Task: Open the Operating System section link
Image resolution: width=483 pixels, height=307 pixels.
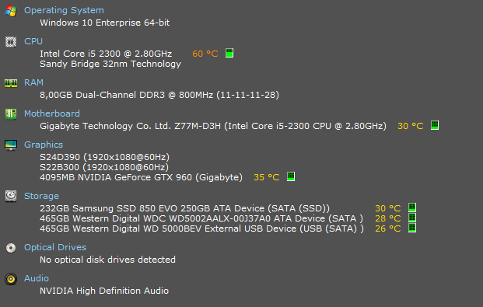Action: tap(64, 10)
